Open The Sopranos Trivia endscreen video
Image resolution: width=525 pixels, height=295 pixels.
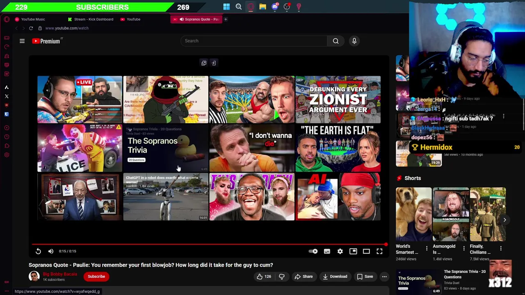coord(166,148)
